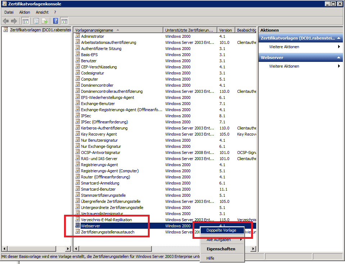Click the Administrator template icon
The height and width of the screenshot is (264, 345).
(x=77, y=36)
